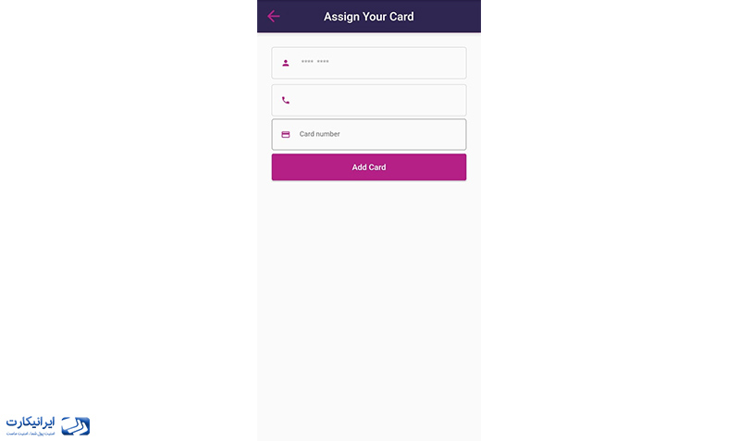
Task: Click the "Add Card" label text
Action: coord(368,167)
